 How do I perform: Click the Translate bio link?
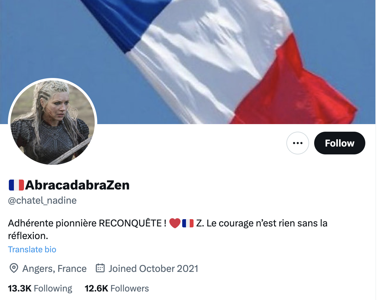pyautogui.click(x=32, y=249)
